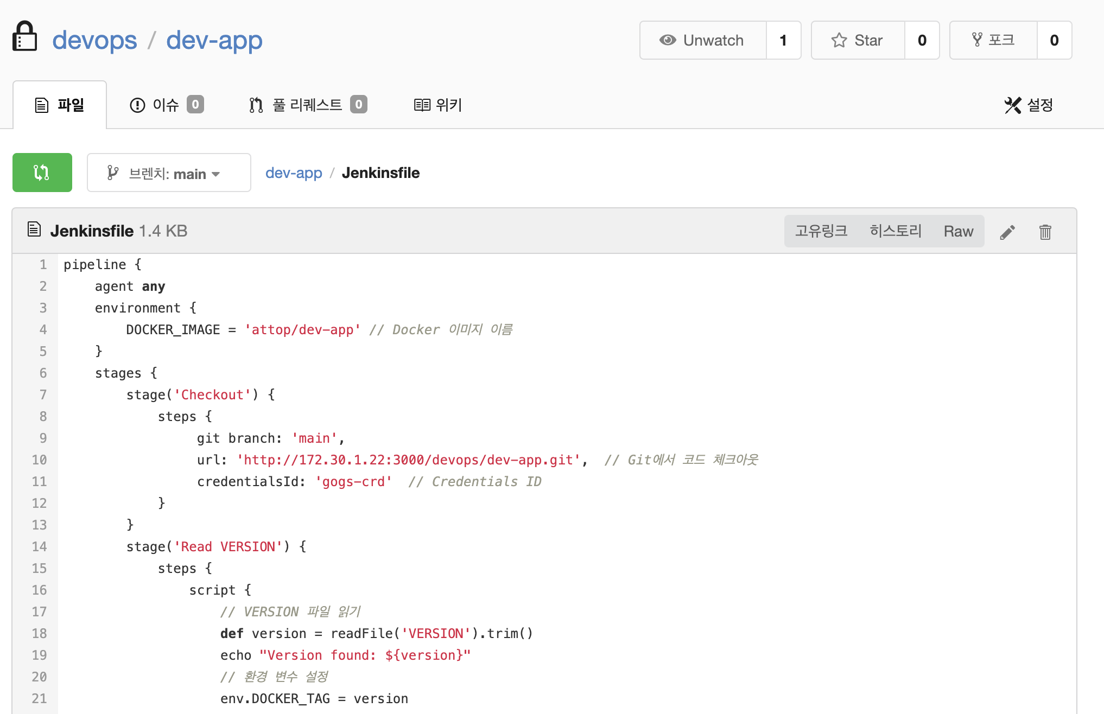1104x714 pixels.
Task: Select the files (파일) tab
Action: tap(60, 105)
